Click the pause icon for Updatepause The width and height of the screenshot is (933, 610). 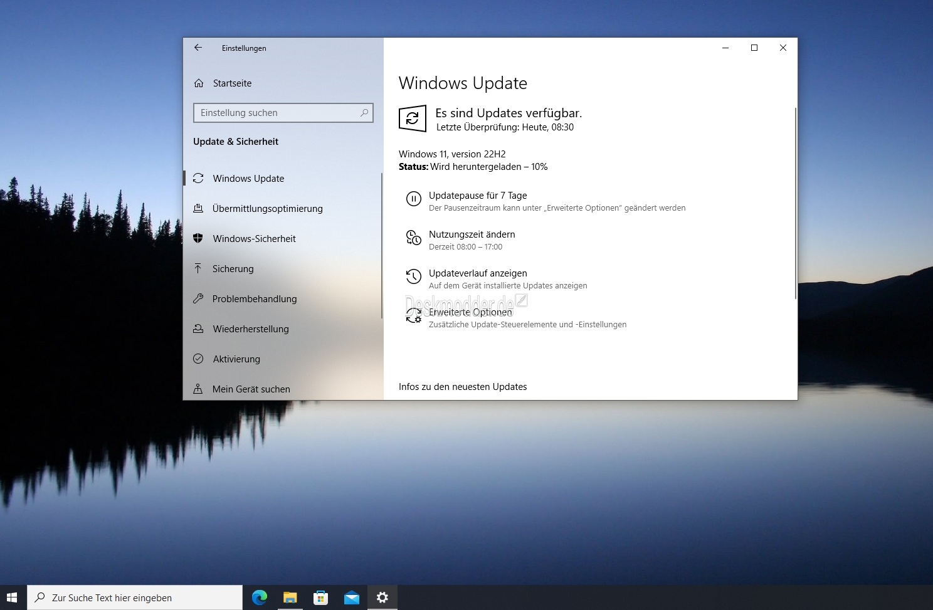coord(414,199)
